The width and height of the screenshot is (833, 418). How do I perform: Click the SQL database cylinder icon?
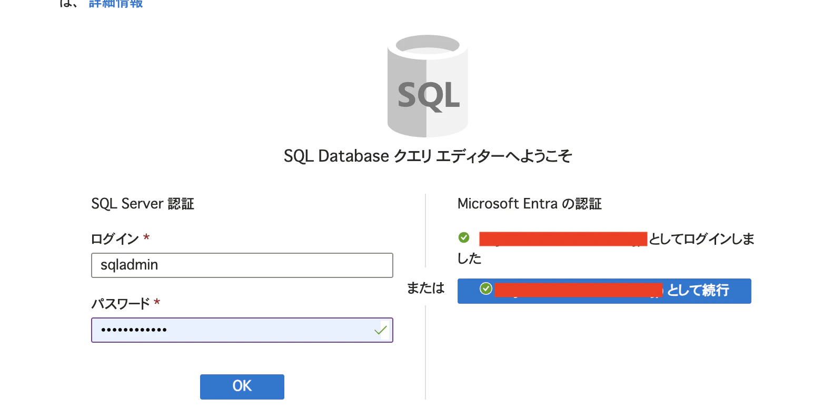(428, 84)
